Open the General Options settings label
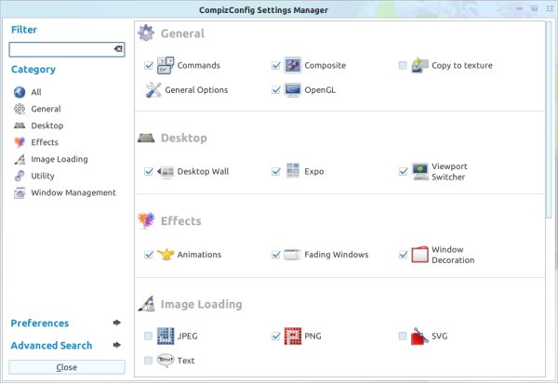Image resolution: width=558 pixels, height=383 pixels. point(196,90)
